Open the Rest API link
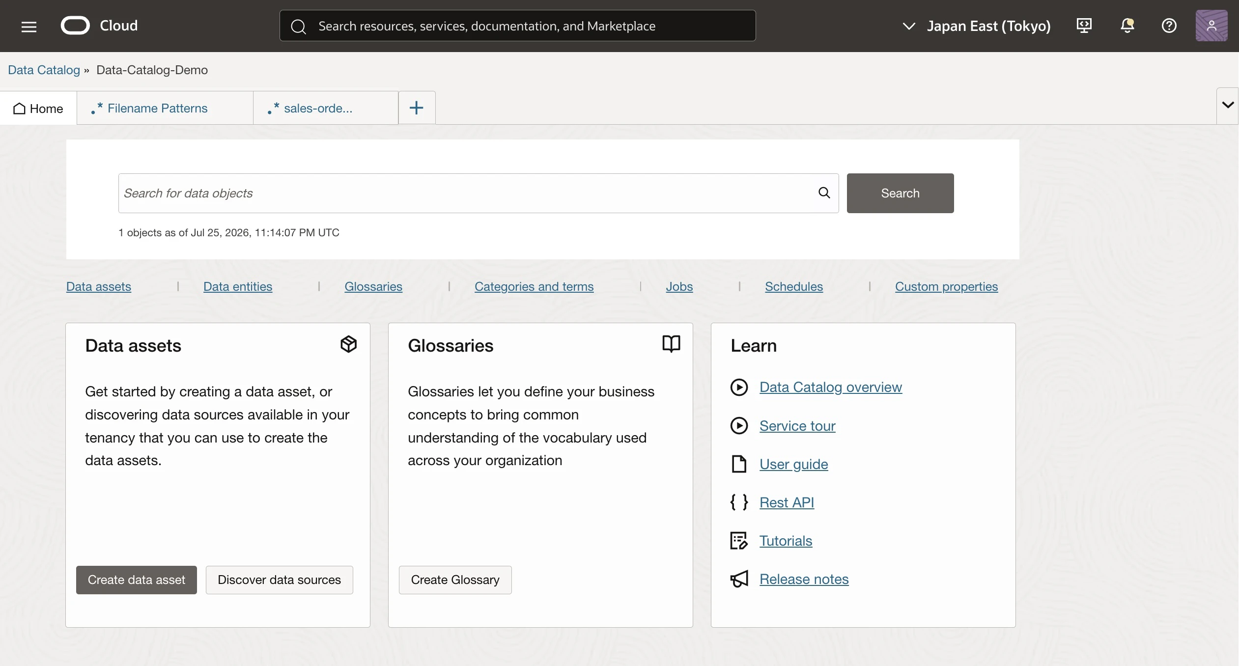 click(787, 502)
